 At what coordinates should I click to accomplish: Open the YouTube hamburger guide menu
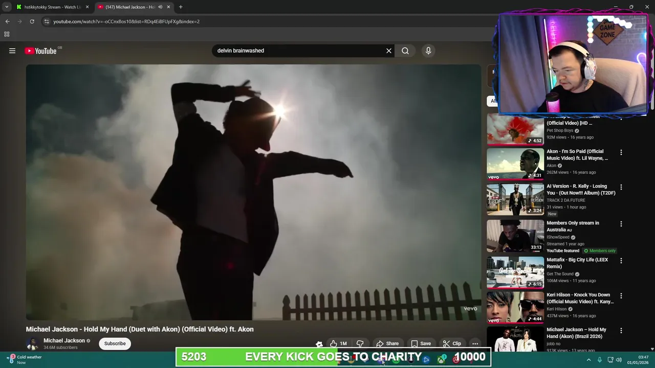[12, 51]
